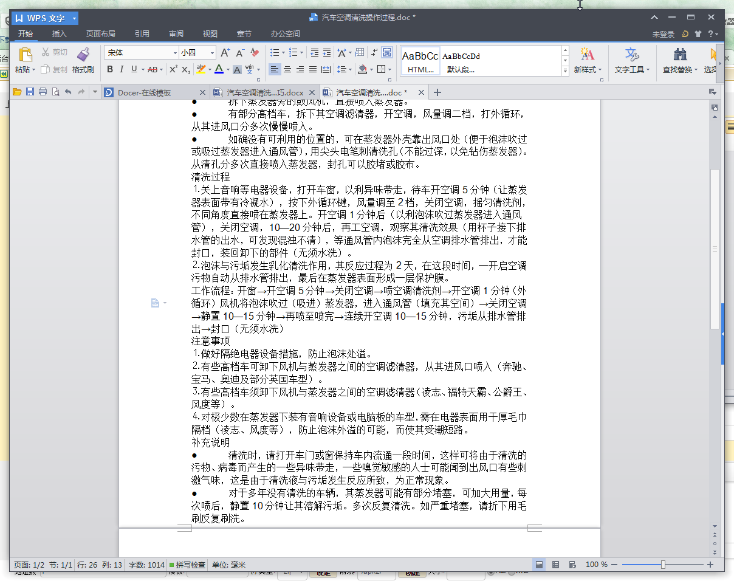The image size is (734, 581).
Task: Toggle show/hide paragraph marks icon
Action: [x=375, y=53]
